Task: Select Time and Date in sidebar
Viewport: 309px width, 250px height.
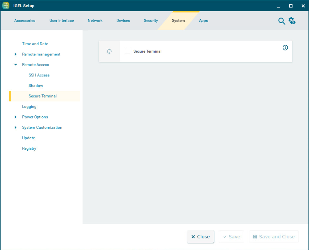Action: (x=35, y=44)
